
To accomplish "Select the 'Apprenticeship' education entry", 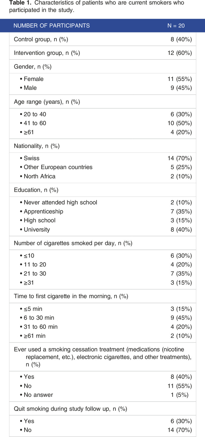I will [43, 212].
